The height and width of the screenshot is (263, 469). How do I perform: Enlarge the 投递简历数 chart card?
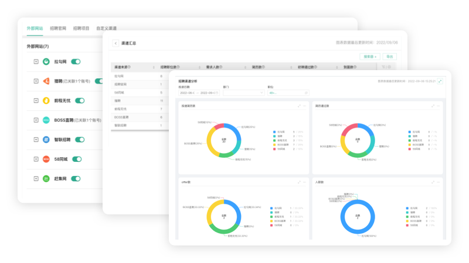pyautogui.click(x=299, y=106)
